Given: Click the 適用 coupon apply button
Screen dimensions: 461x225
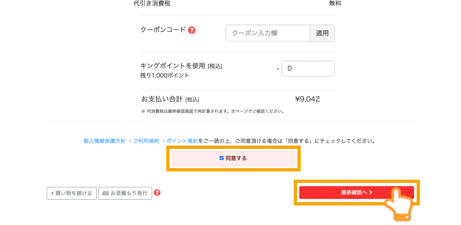Looking at the screenshot, I should [x=322, y=33].
